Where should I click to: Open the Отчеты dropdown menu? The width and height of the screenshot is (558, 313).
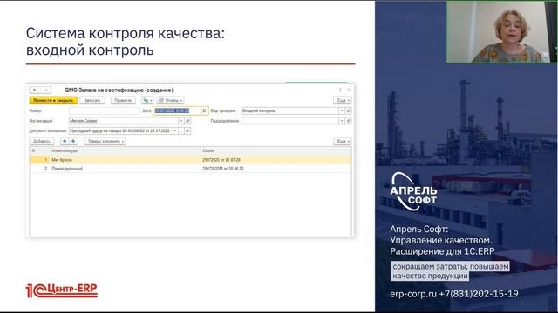[x=170, y=101]
